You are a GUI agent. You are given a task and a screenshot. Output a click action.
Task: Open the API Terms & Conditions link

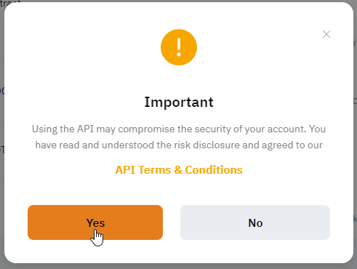(179, 170)
